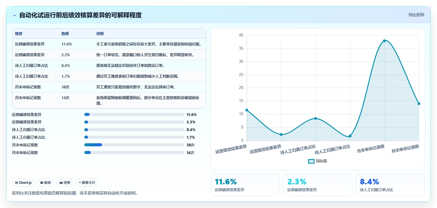This screenshot has height=208, width=437.
Task: Click the description starting 员工通常只能看到
Action: coord(137,87)
